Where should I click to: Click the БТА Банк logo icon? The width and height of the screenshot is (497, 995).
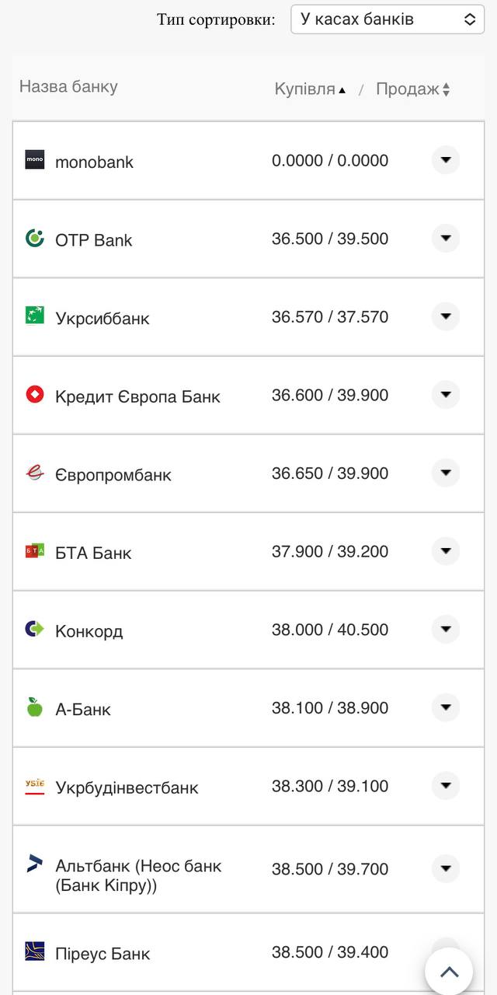[x=35, y=551]
